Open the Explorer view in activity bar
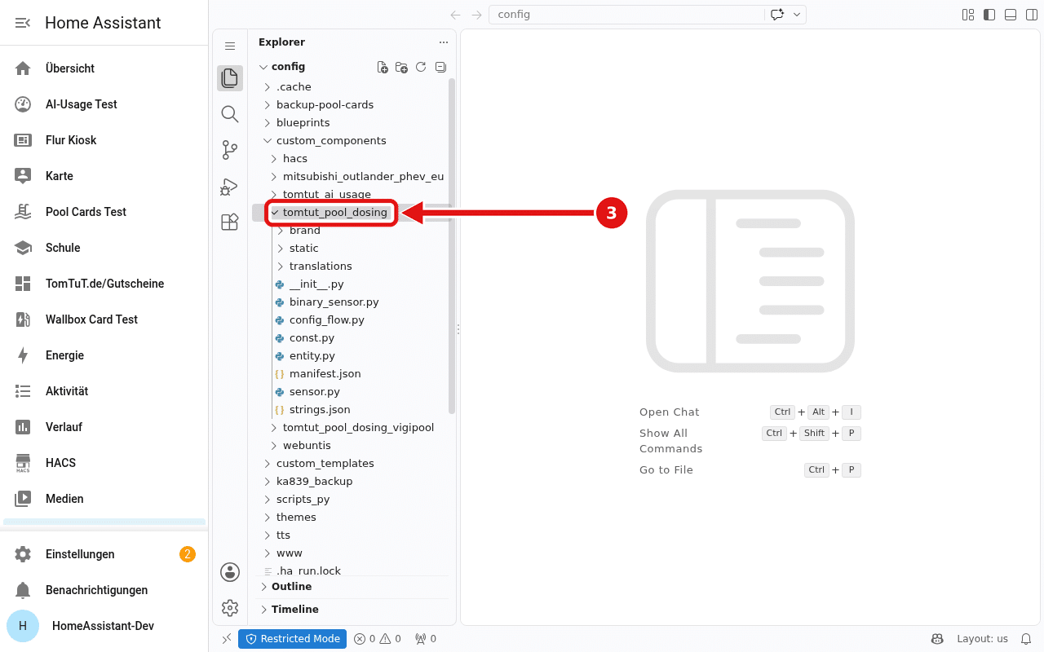Viewport: 1044px width, 652px height. pos(230,78)
